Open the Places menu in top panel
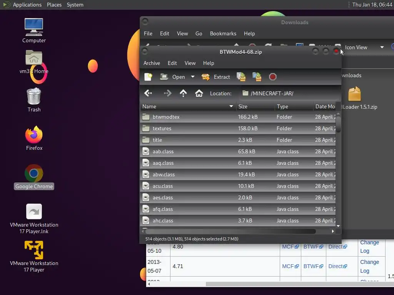394x295 pixels. (54, 5)
